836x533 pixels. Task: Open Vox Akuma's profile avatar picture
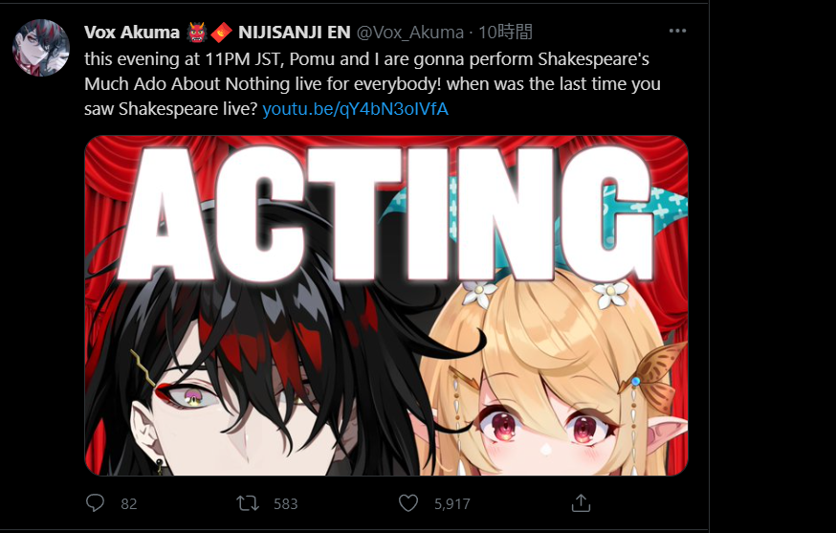click(41, 48)
